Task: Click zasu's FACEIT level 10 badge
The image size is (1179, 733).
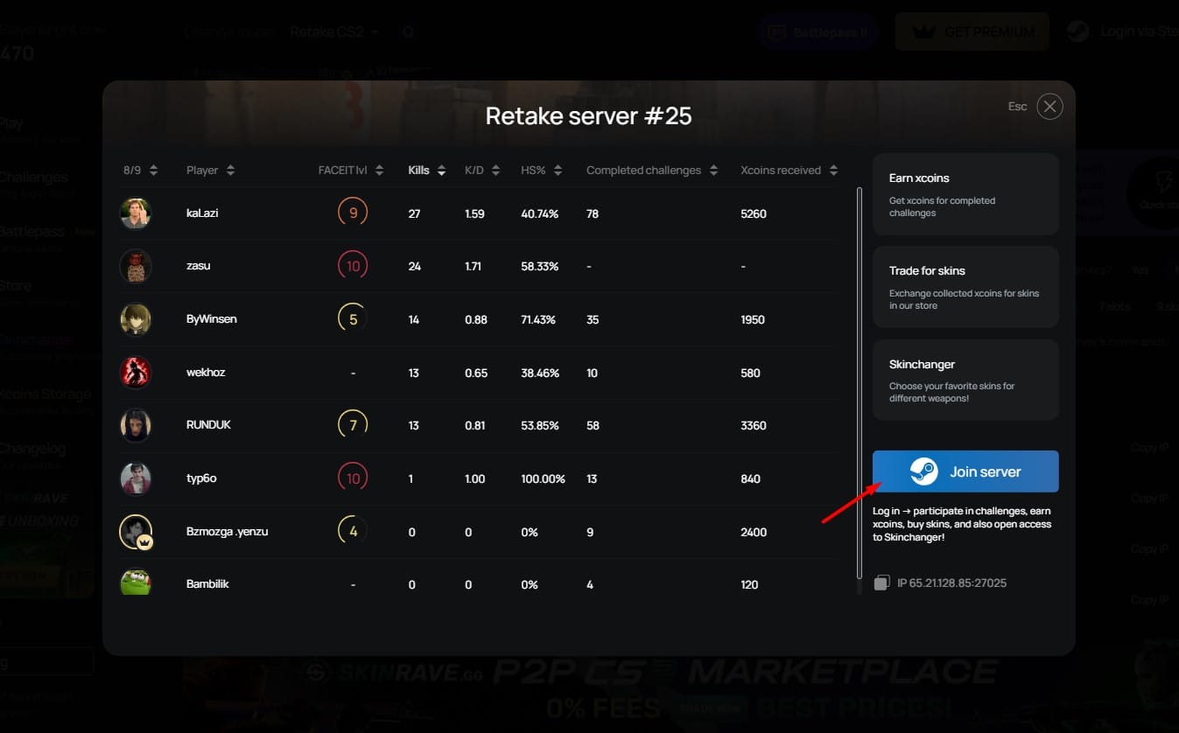Action: (x=353, y=266)
